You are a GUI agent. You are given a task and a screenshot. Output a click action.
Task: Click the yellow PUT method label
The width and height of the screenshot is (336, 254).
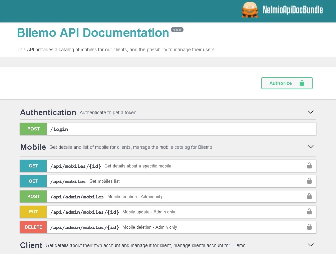pos(33,212)
